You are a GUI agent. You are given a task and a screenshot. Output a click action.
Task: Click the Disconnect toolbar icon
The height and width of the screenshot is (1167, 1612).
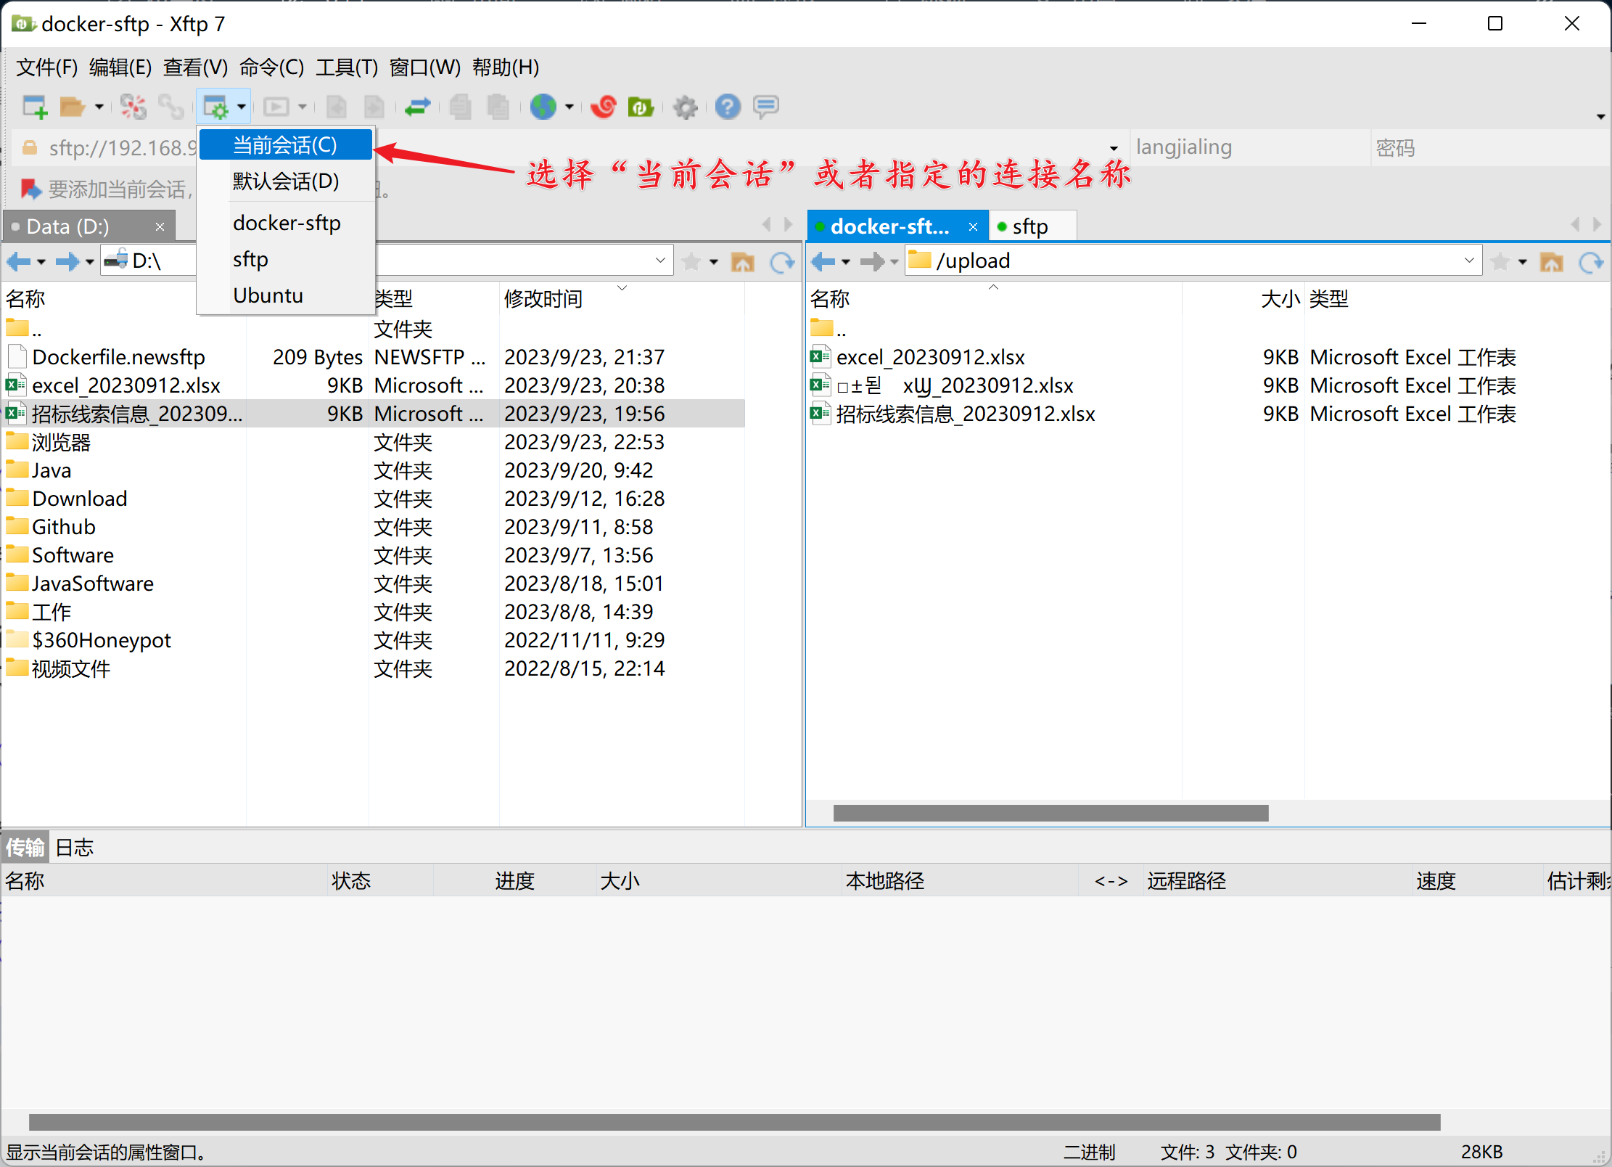(x=133, y=107)
